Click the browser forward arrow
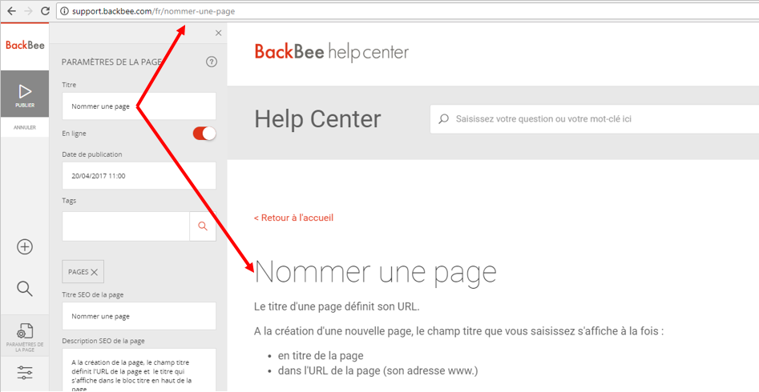 tap(28, 11)
